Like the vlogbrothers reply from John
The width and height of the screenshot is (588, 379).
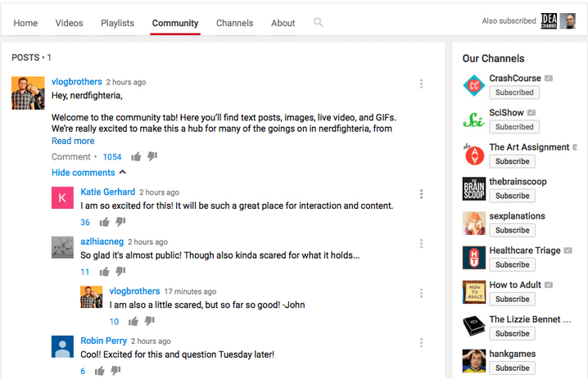[x=133, y=321]
